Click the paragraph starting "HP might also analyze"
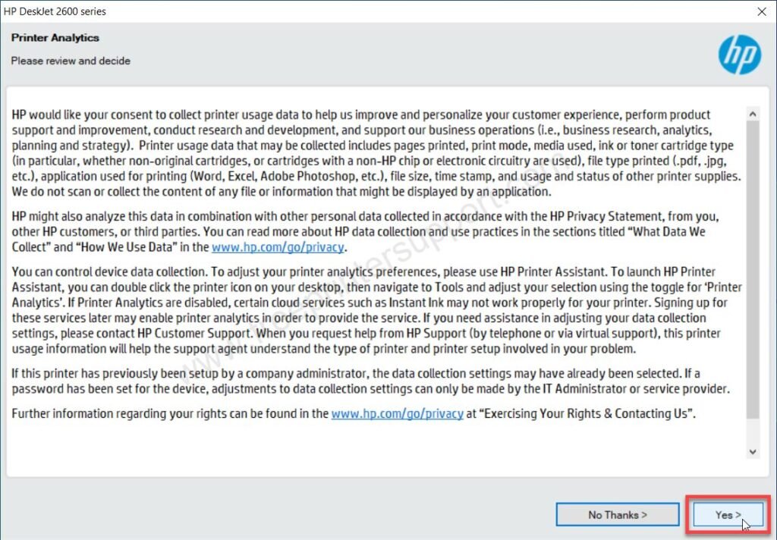Image resolution: width=777 pixels, height=540 pixels. click(x=365, y=231)
